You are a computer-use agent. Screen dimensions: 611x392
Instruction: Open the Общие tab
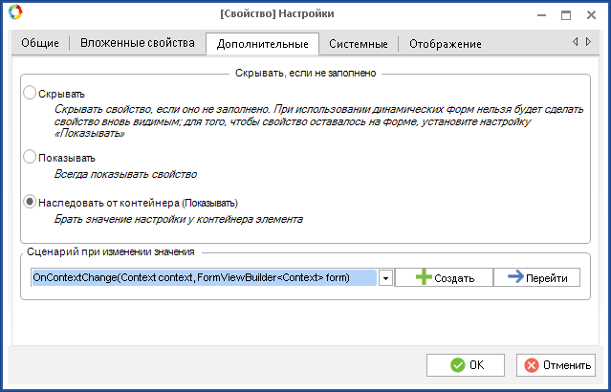pyautogui.click(x=40, y=43)
